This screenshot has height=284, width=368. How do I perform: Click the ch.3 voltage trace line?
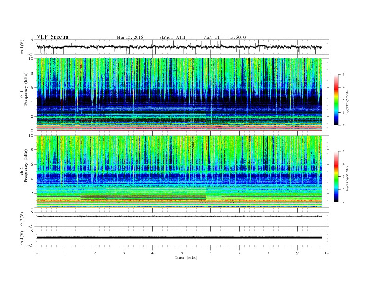pyautogui.click(x=179, y=216)
